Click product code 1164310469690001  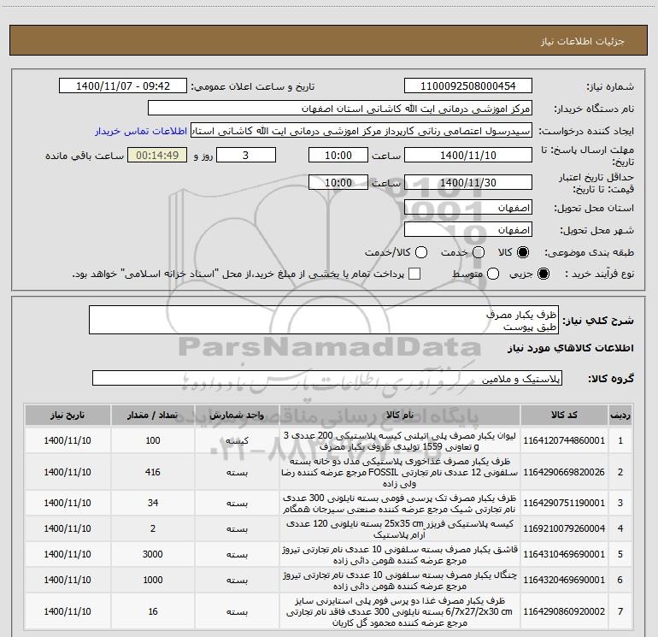[x=564, y=554]
